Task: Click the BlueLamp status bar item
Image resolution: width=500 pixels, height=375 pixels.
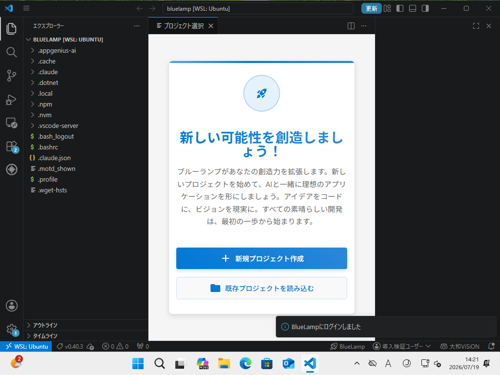Action: point(347,346)
